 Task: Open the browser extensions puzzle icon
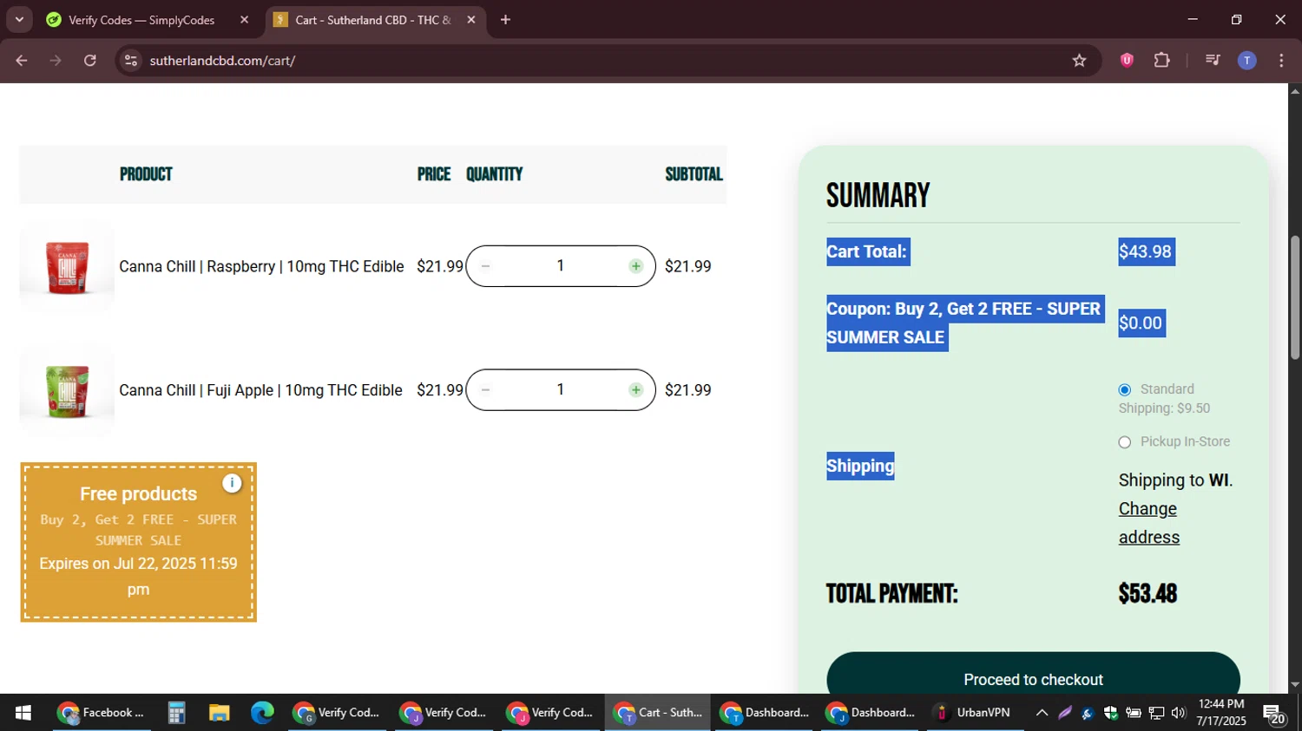click(x=1161, y=61)
